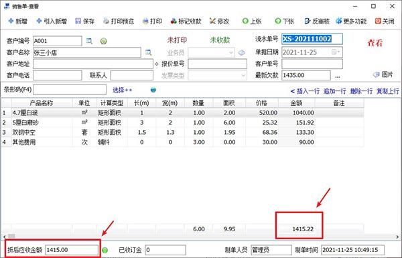
Task: Click 删除一行 to delete a row
Action: tap(361, 91)
